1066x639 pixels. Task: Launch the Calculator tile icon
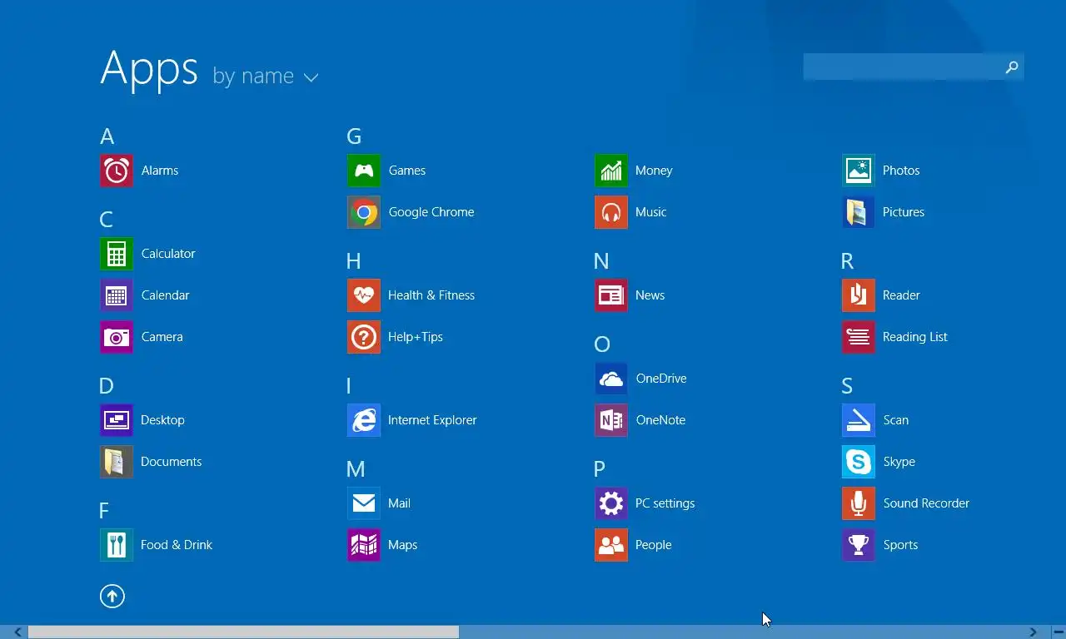(x=117, y=254)
